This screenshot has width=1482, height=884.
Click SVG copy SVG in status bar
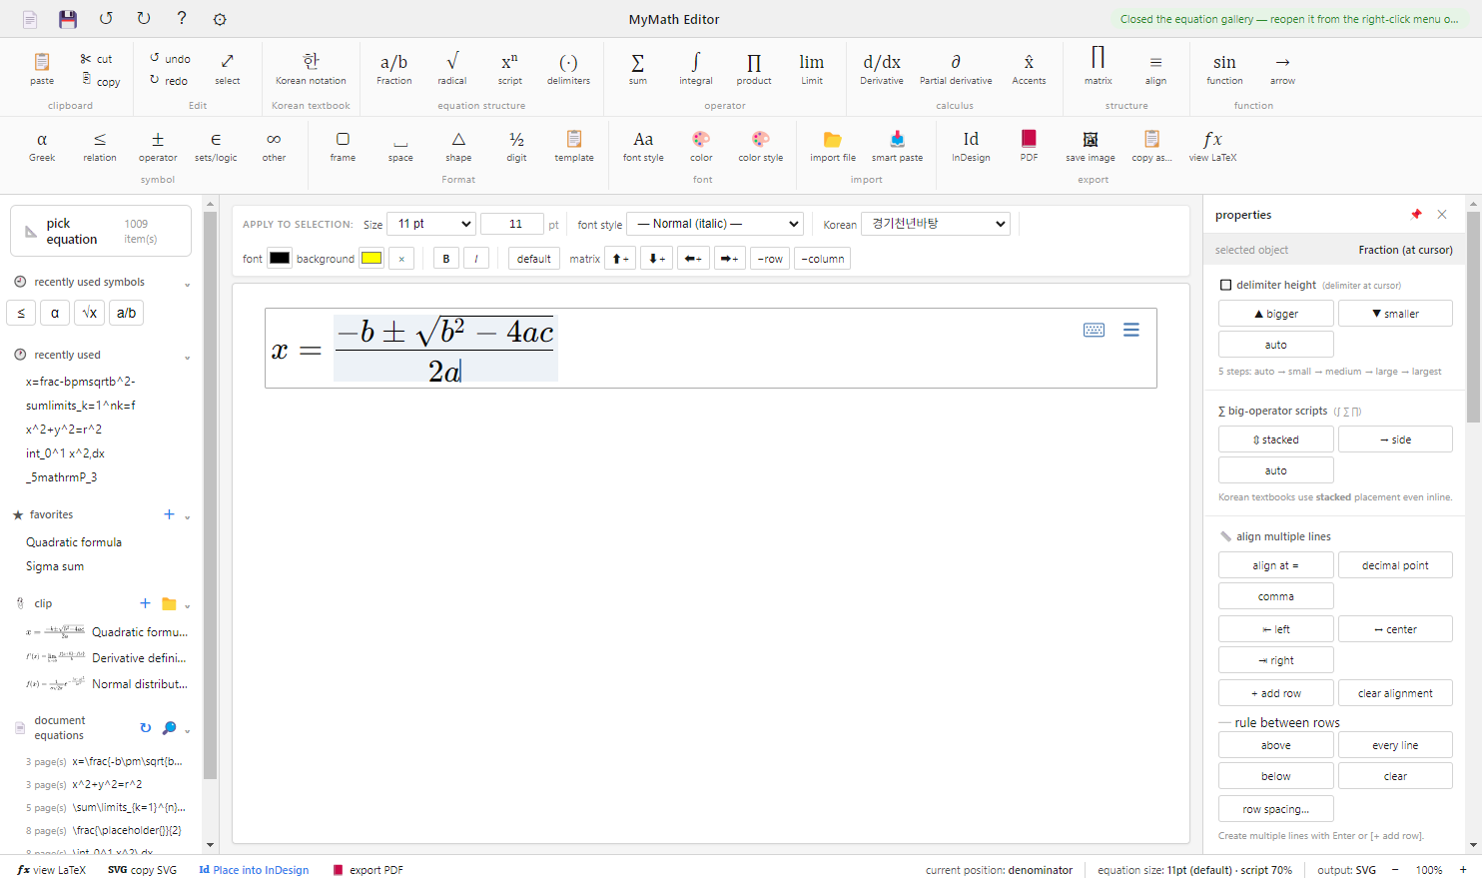(x=142, y=870)
